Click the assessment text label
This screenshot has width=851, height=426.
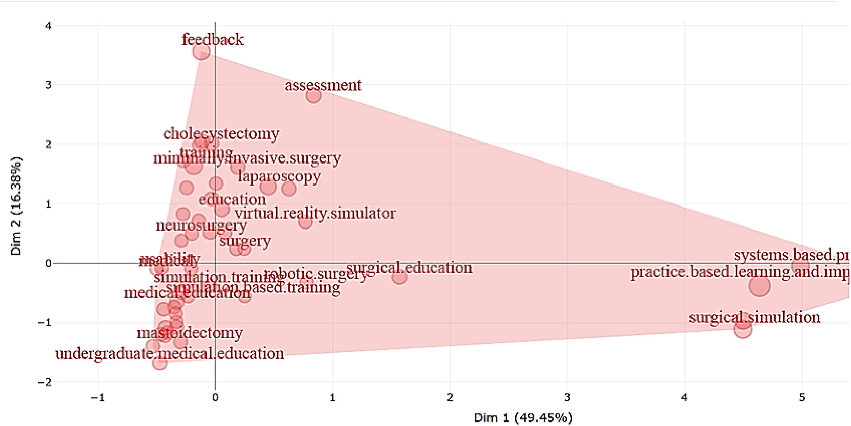[x=323, y=85]
